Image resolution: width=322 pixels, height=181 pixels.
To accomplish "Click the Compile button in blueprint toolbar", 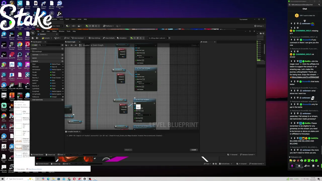I will [x=46, y=38].
